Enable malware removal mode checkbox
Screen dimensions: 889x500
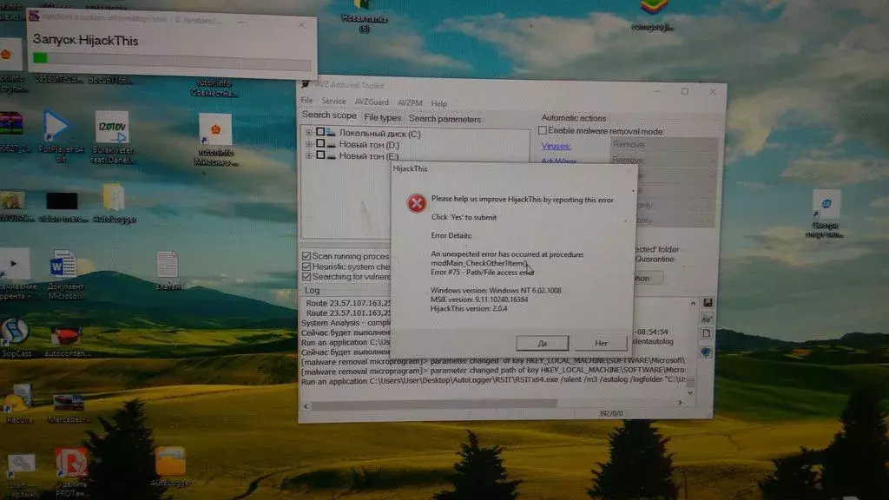pyautogui.click(x=543, y=130)
